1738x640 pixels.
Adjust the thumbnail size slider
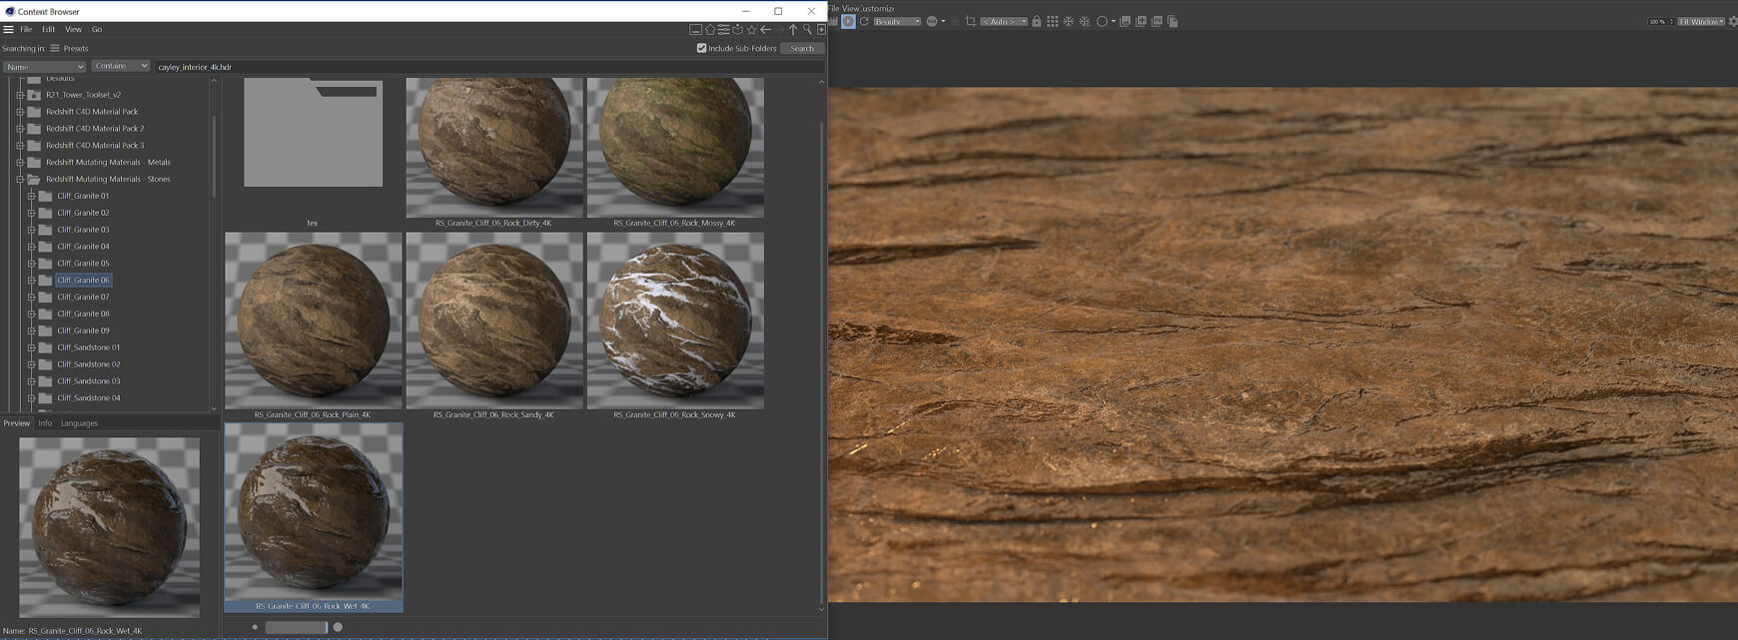tap(296, 627)
